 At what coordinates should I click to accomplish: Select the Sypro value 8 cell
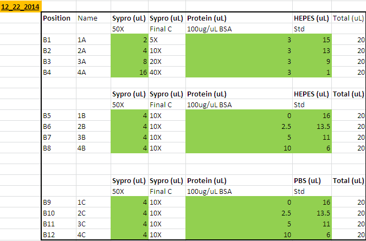coord(129,61)
